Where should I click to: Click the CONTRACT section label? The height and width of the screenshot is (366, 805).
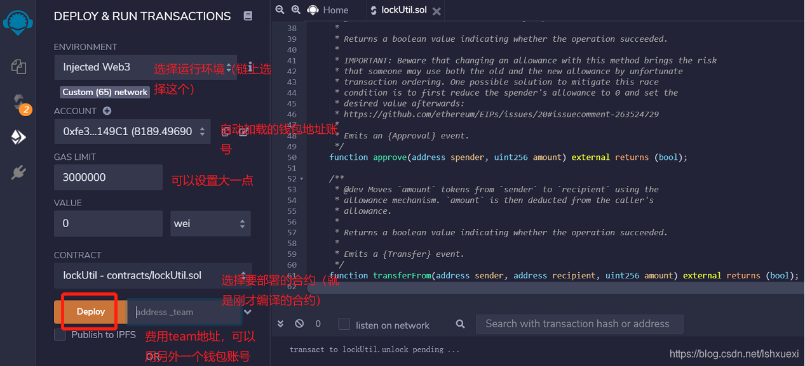tap(78, 255)
